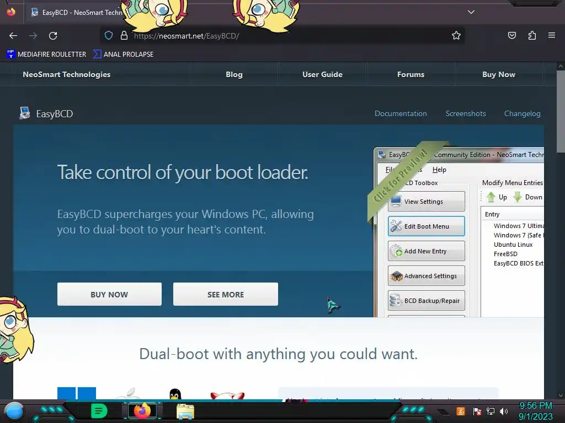
Task: Click the 'Click for Preview' ribbon
Action: tap(402, 176)
